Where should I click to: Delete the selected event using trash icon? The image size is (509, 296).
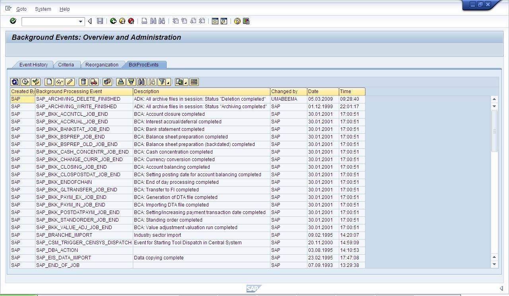click(84, 82)
